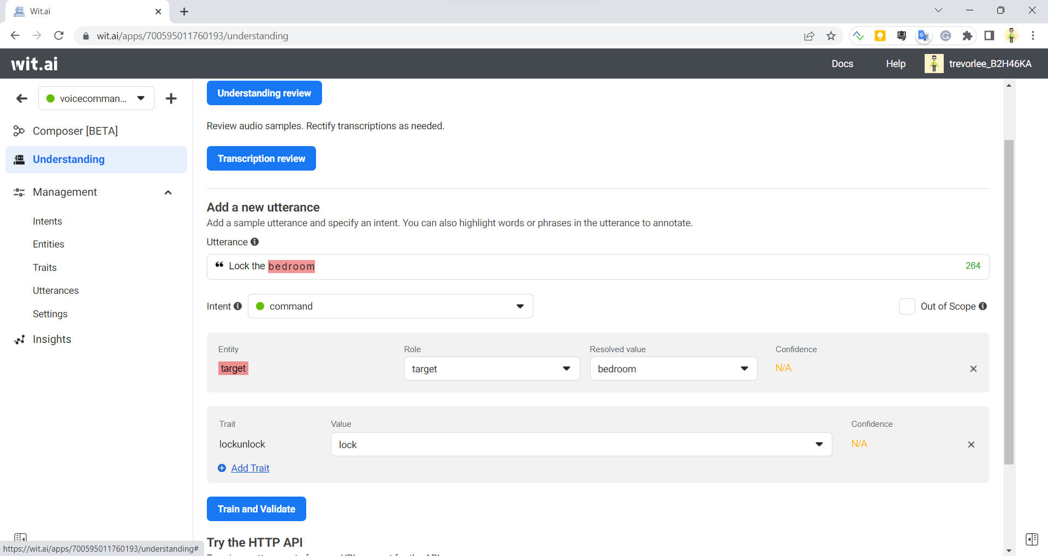Select the Wit.ai browser tab

(87, 11)
